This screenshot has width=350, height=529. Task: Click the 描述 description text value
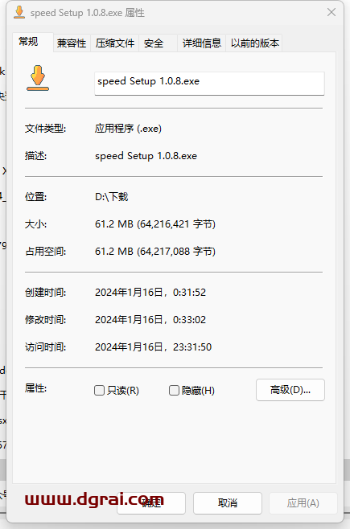146,156
